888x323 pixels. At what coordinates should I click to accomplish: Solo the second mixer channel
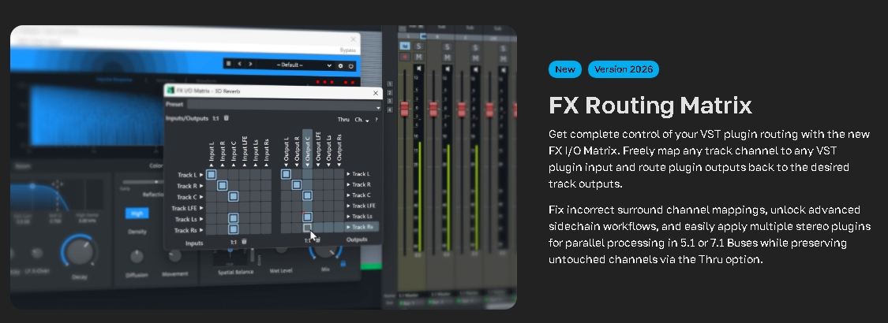point(447,47)
